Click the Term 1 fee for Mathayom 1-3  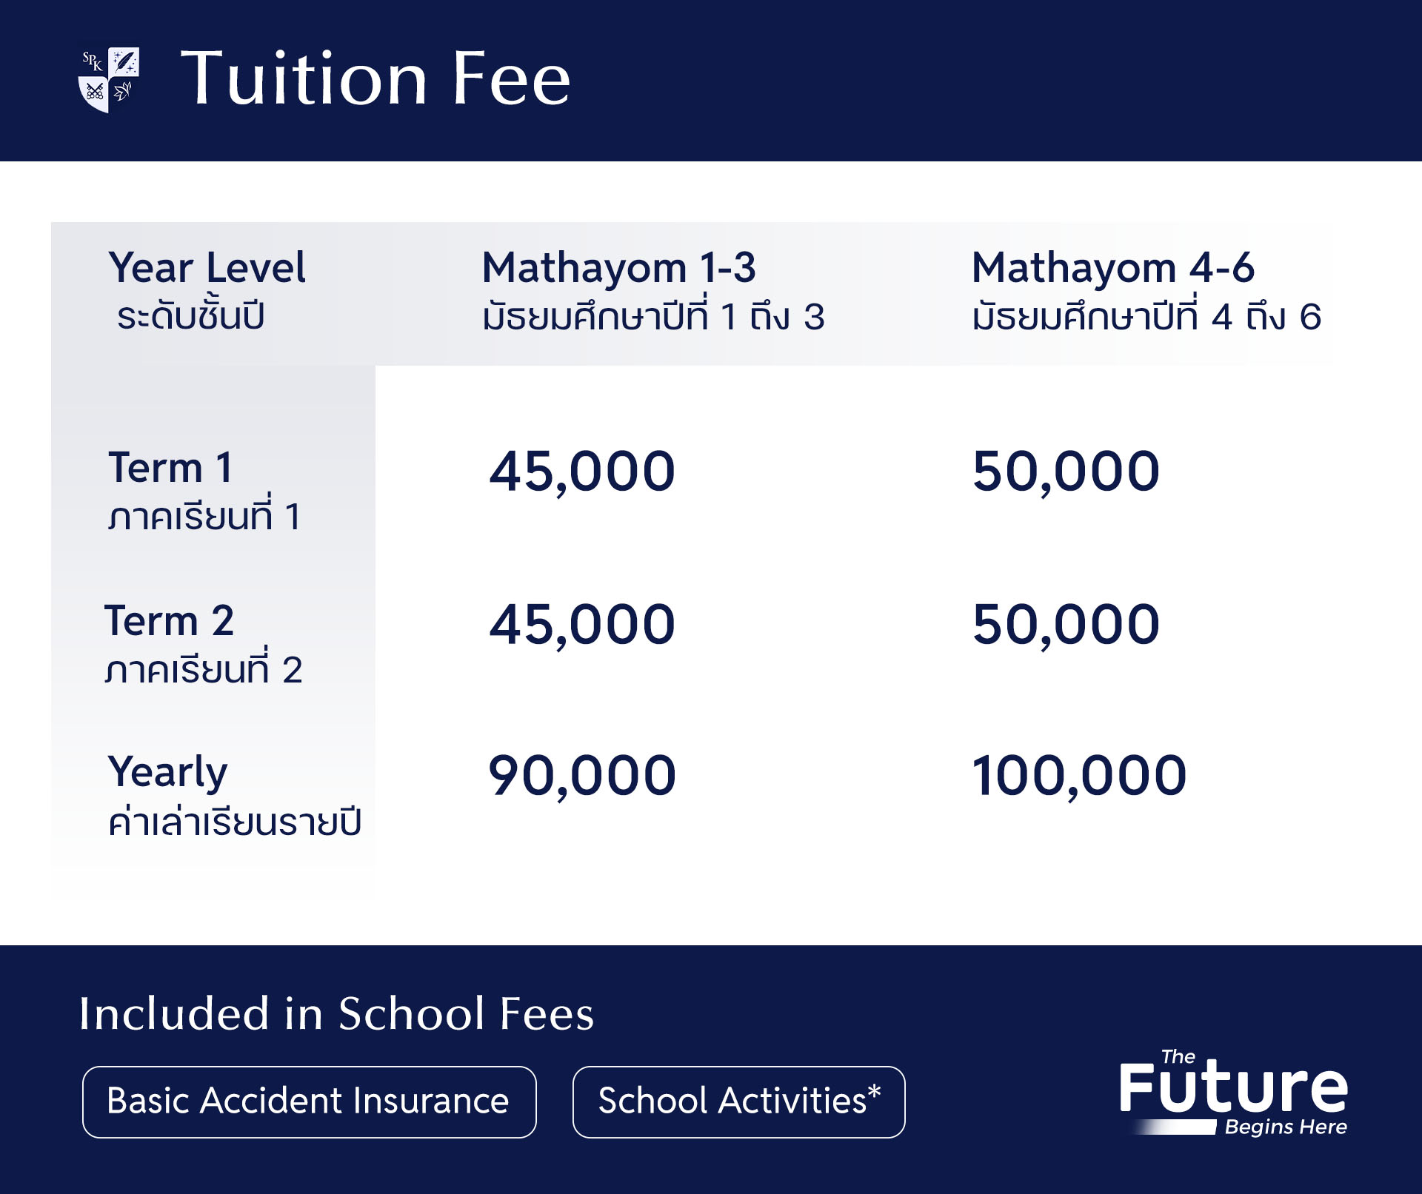click(x=582, y=472)
